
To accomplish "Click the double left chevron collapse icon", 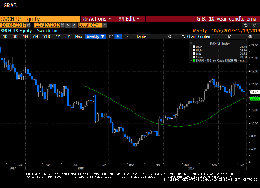I will coord(169,36).
